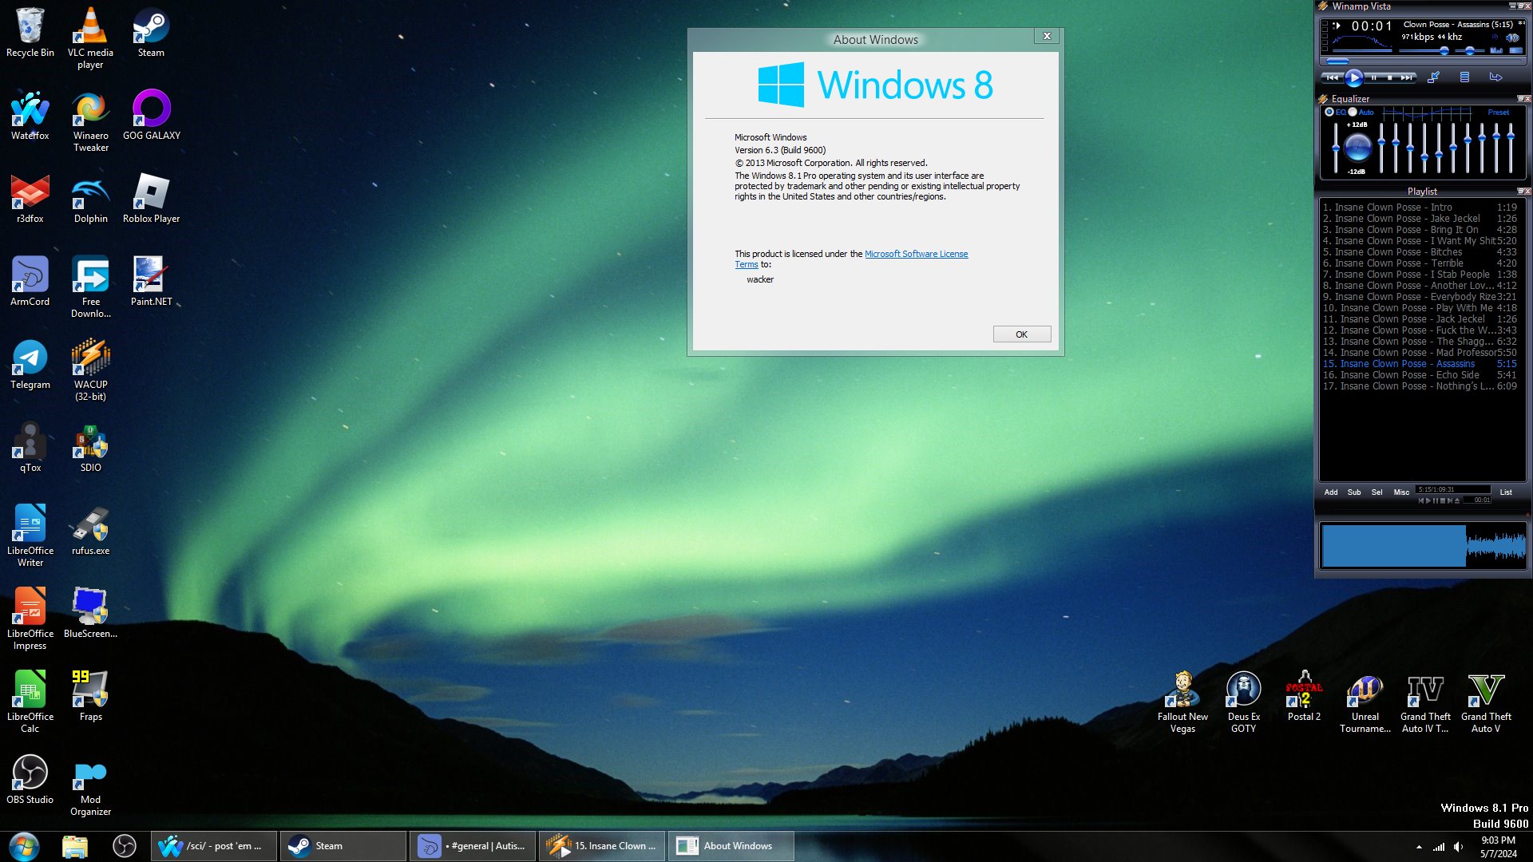
Task: Select the Fallout New Vegas shortcut
Action: coord(1183,702)
